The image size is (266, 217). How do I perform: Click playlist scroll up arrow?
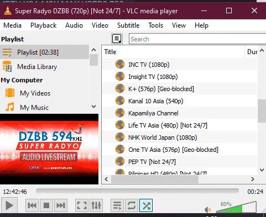pyautogui.click(x=262, y=50)
